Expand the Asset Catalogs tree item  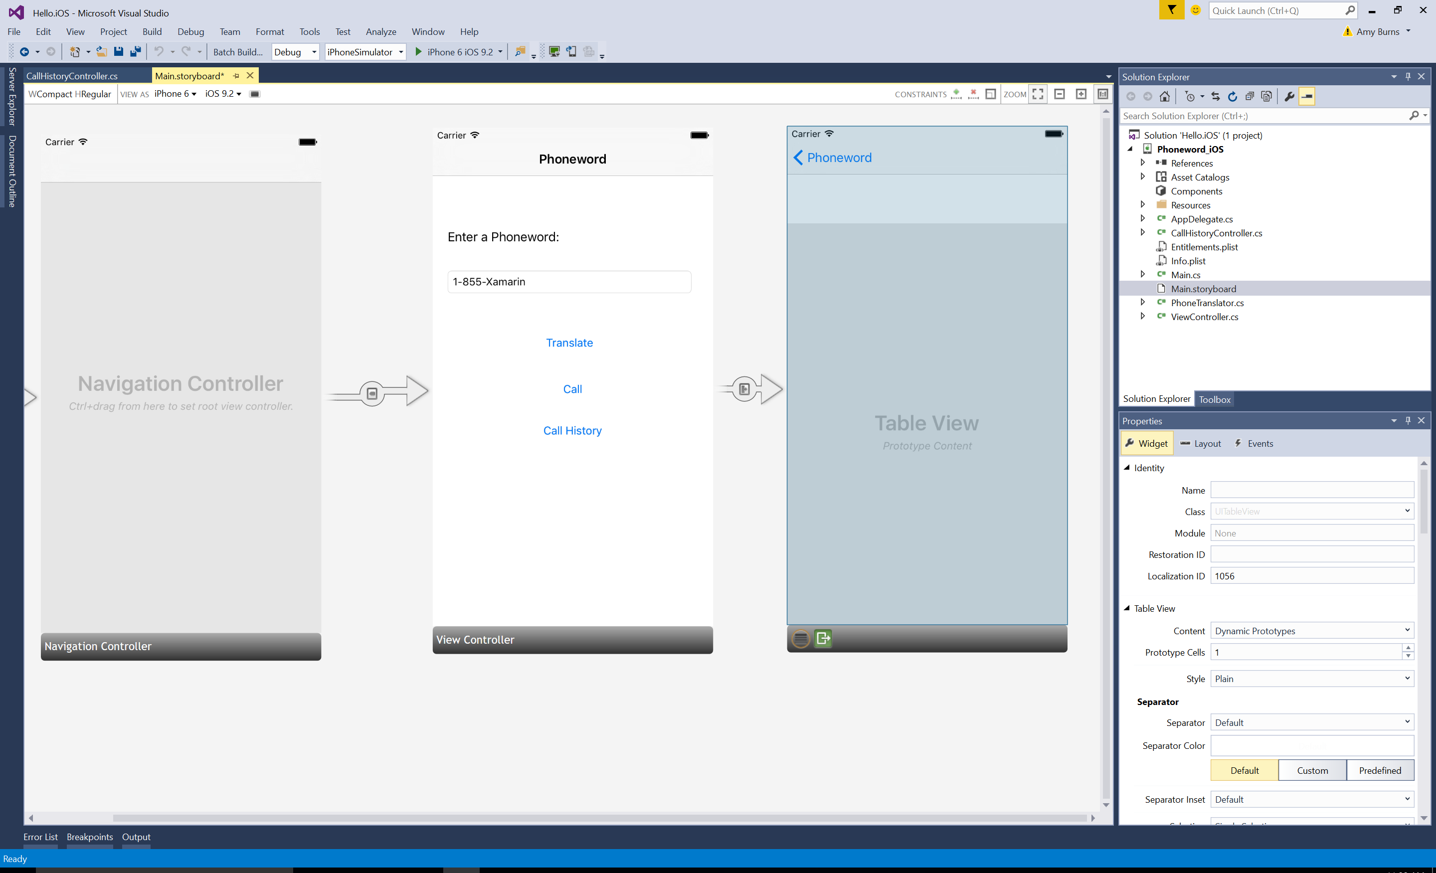coord(1143,176)
